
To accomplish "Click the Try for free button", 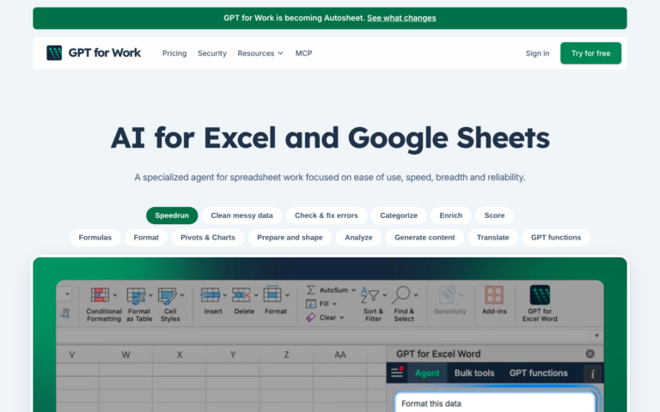I will [x=590, y=53].
